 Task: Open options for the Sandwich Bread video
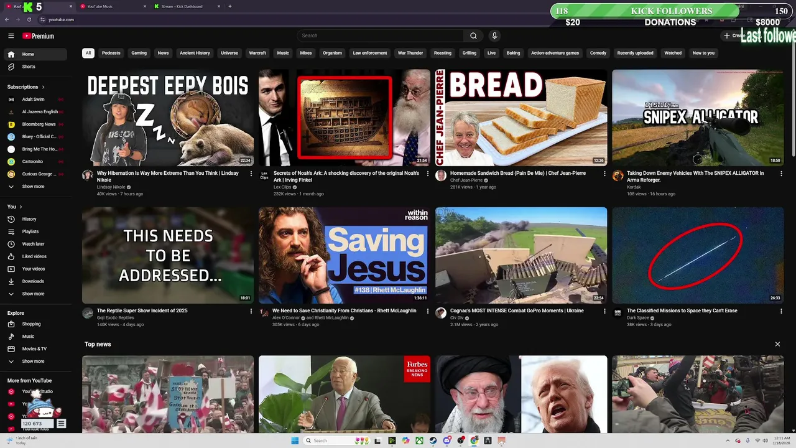[x=604, y=174]
